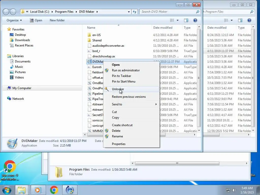Screen dimensions: 260x195
Task: Expand the view options dropdown arrow in DVD Maker window
Action: pos(177,20)
